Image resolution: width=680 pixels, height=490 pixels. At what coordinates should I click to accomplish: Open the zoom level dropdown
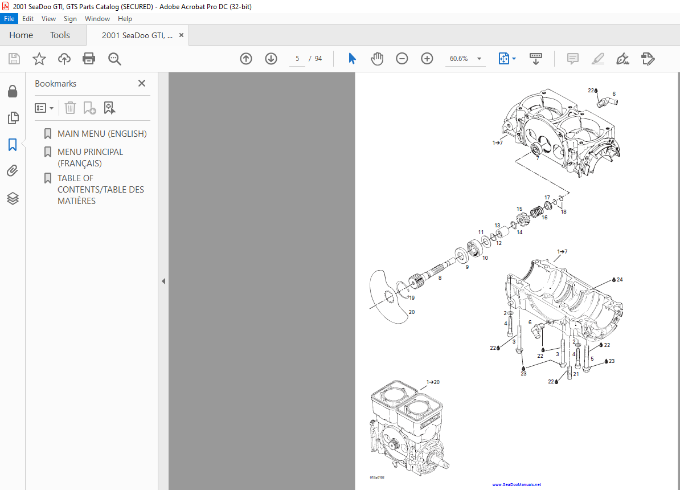coord(479,59)
